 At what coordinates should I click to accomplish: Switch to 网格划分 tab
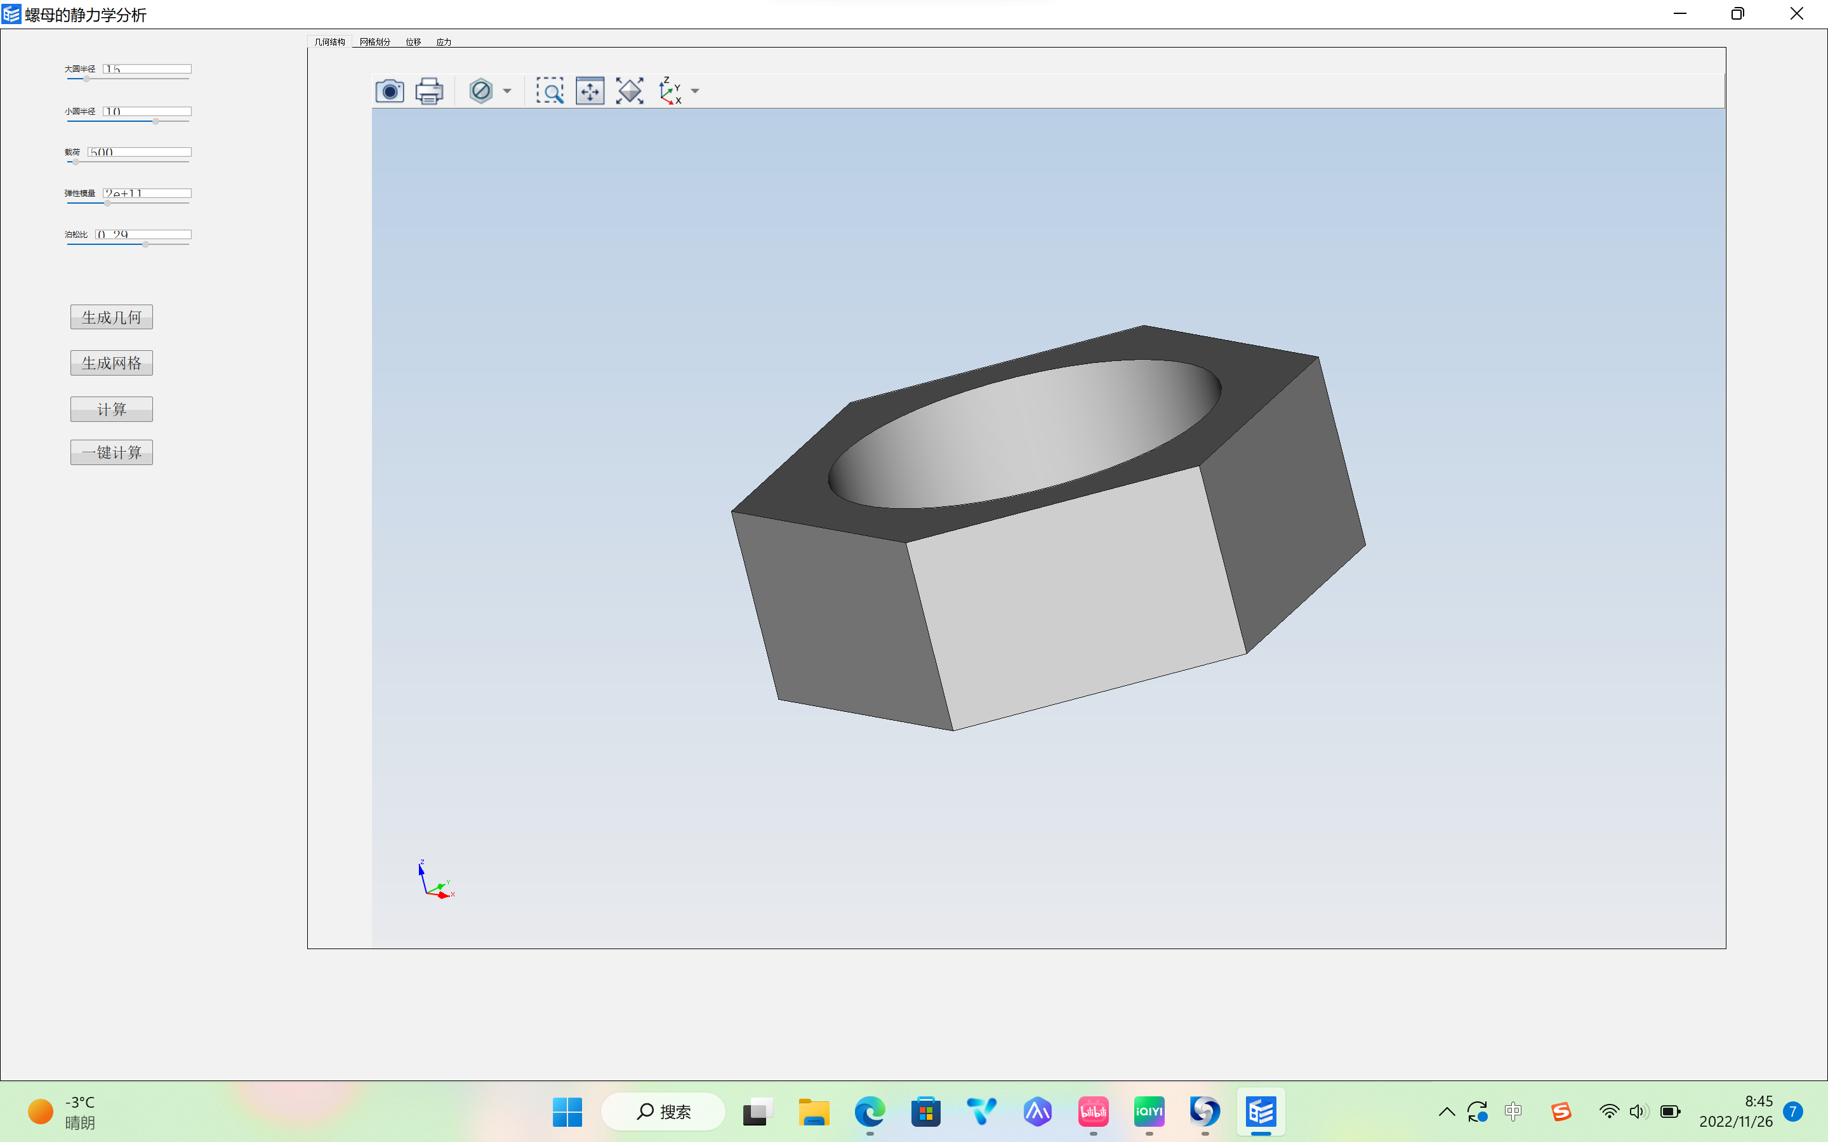pyautogui.click(x=374, y=41)
